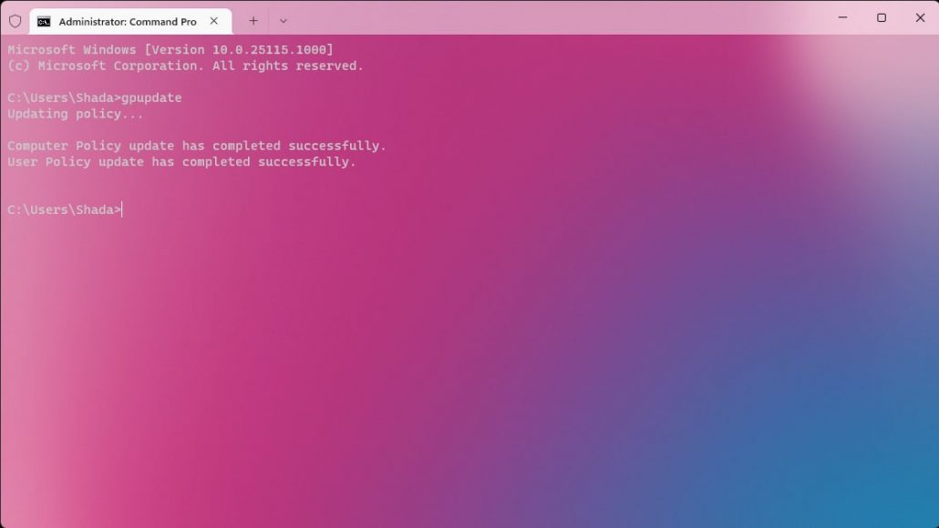Minimize the terminal window
Image resolution: width=939 pixels, height=528 pixels.
point(842,18)
